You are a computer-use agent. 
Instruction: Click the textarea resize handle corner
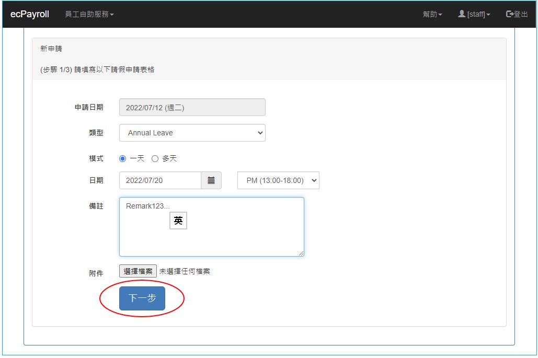301,253
